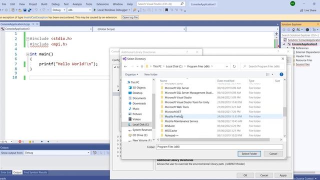320x180 pixels.
Task: Click the Select Folder button
Action: pos(249,153)
